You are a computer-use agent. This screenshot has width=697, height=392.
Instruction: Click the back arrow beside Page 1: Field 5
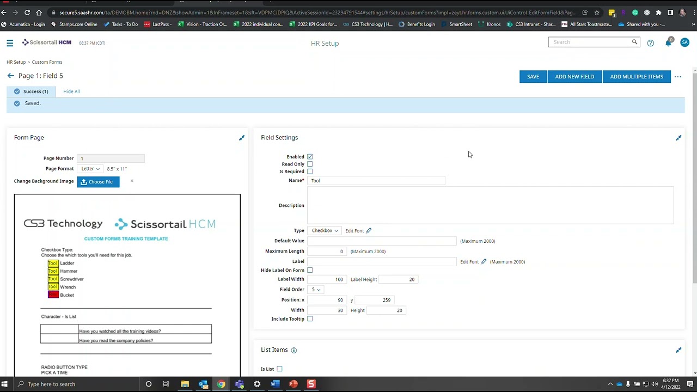pyautogui.click(x=11, y=76)
